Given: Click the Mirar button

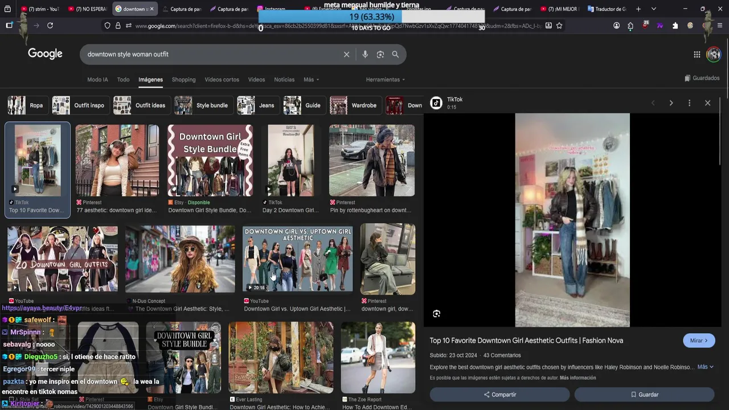Looking at the screenshot, I should 699,341.
